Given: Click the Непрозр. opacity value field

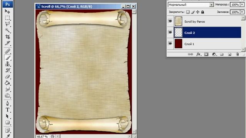Looking at the screenshot, I should (235, 5).
